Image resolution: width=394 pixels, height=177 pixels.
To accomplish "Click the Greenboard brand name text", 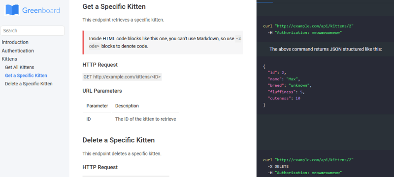I will pos(41,10).
